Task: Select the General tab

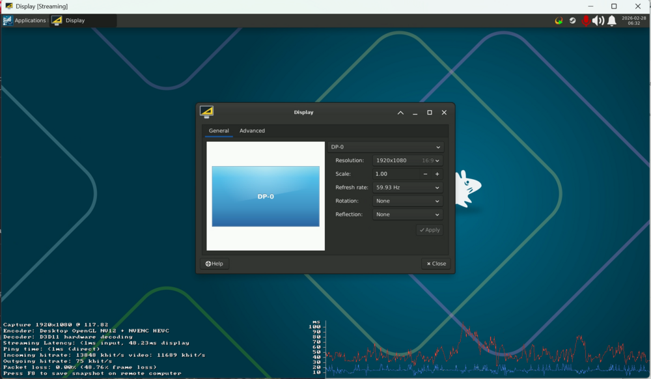Action: 219,131
